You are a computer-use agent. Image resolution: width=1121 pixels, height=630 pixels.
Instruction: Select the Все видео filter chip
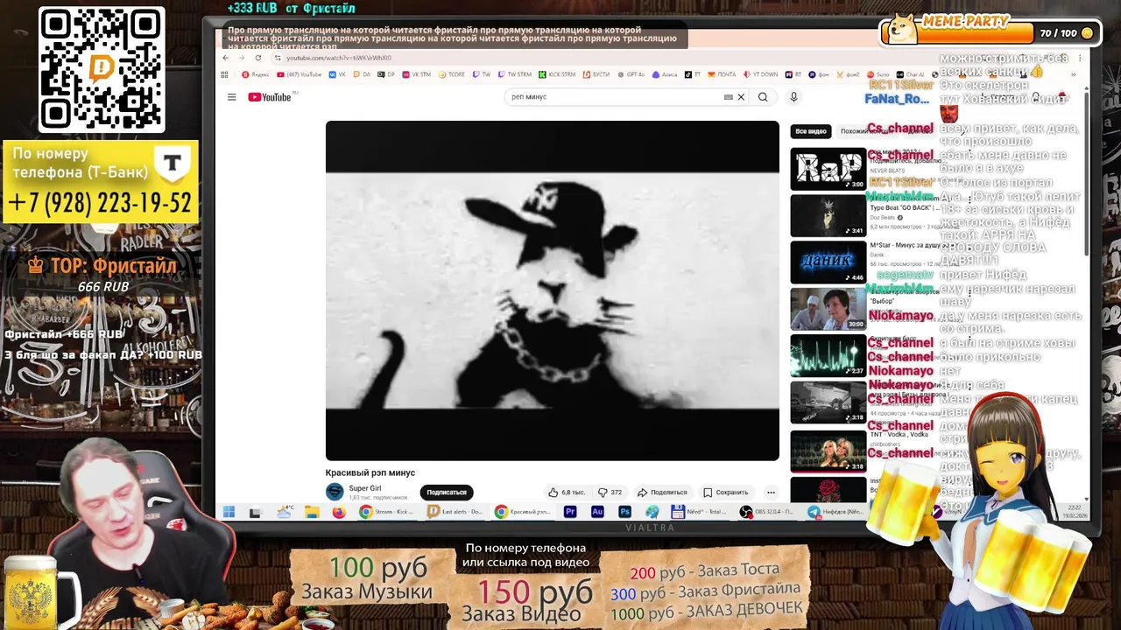(811, 131)
